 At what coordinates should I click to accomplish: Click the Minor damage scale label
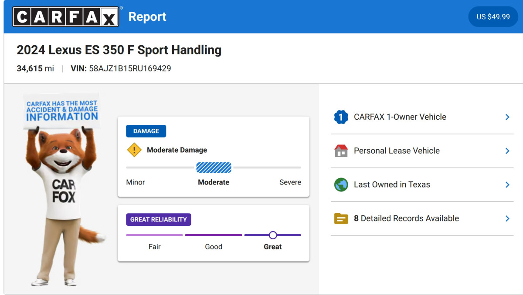(x=136, y=182)
